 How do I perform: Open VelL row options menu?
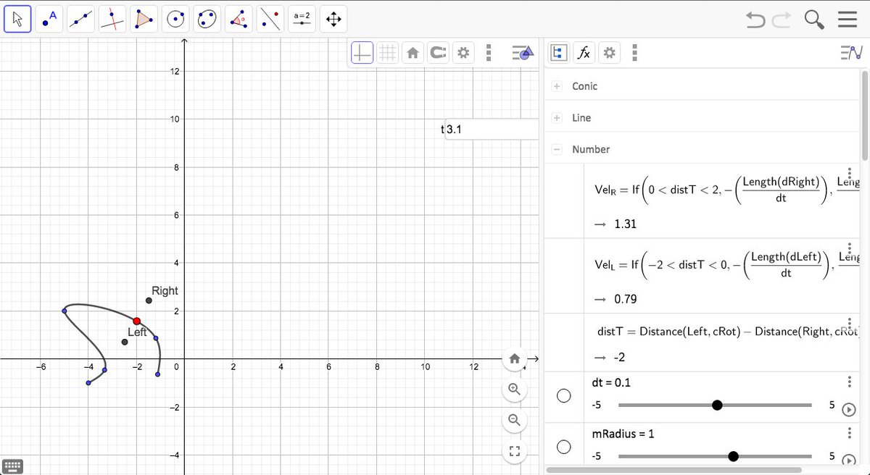coord(849,248)
